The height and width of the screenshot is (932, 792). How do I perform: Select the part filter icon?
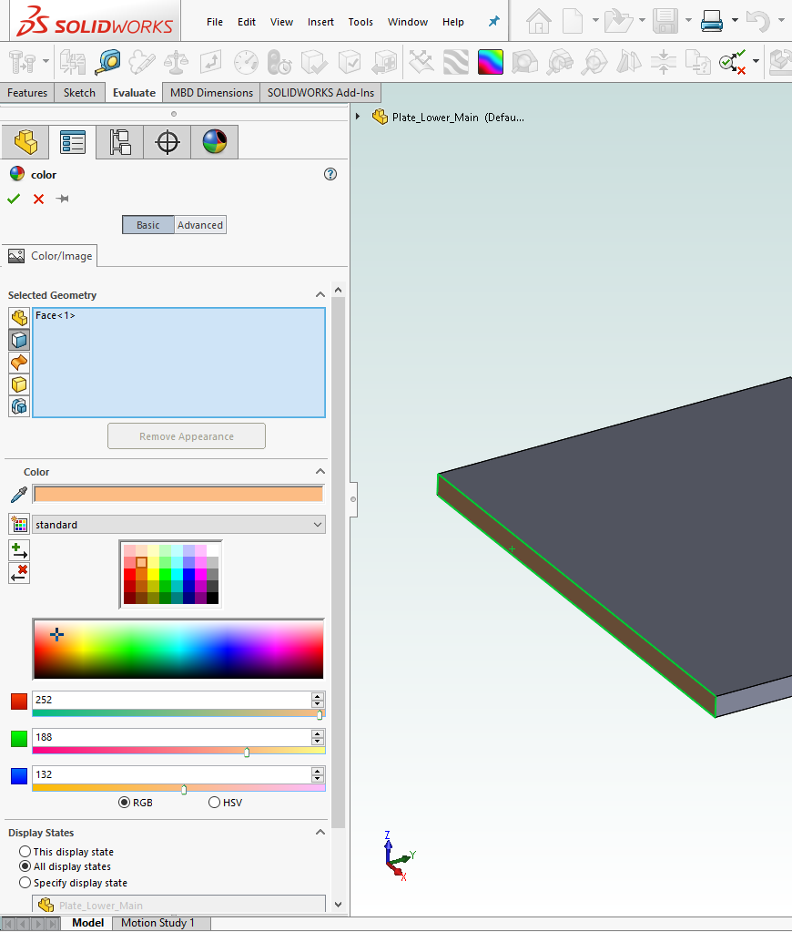point(19,317)
